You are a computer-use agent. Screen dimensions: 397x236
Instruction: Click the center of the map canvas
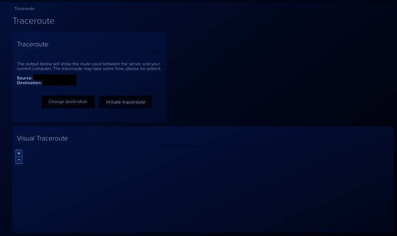[203, 189]
